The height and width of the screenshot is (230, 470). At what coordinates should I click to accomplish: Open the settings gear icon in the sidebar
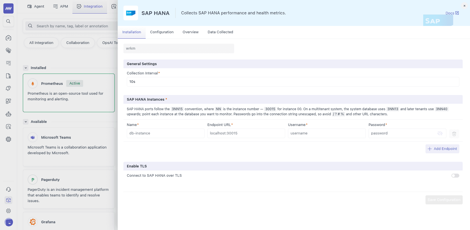8,211
